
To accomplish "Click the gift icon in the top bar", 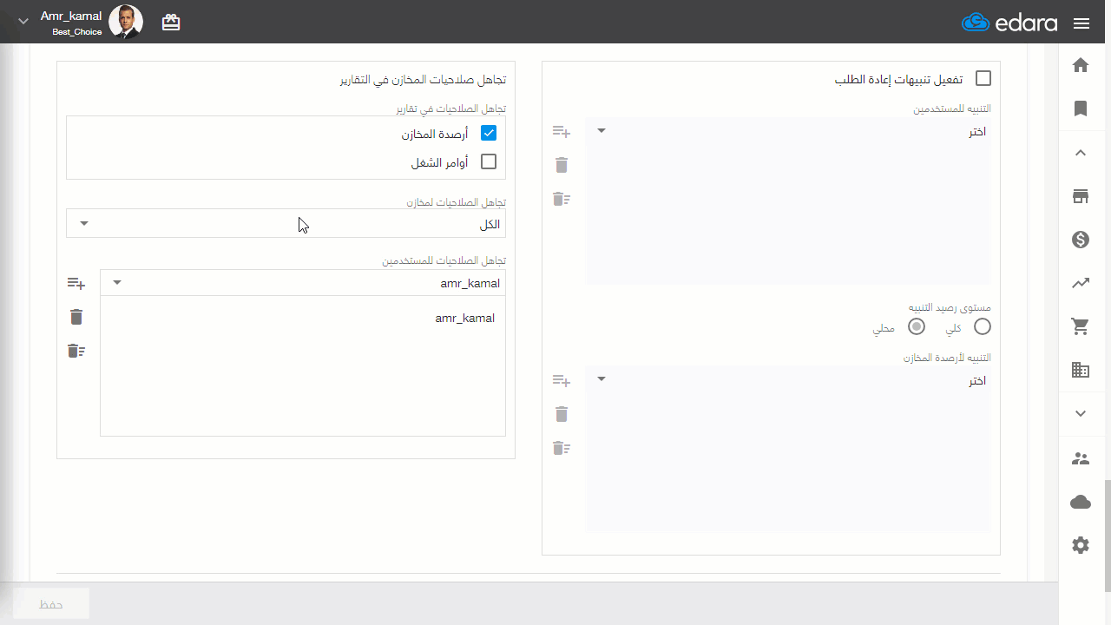I will [x=171, y=23].
